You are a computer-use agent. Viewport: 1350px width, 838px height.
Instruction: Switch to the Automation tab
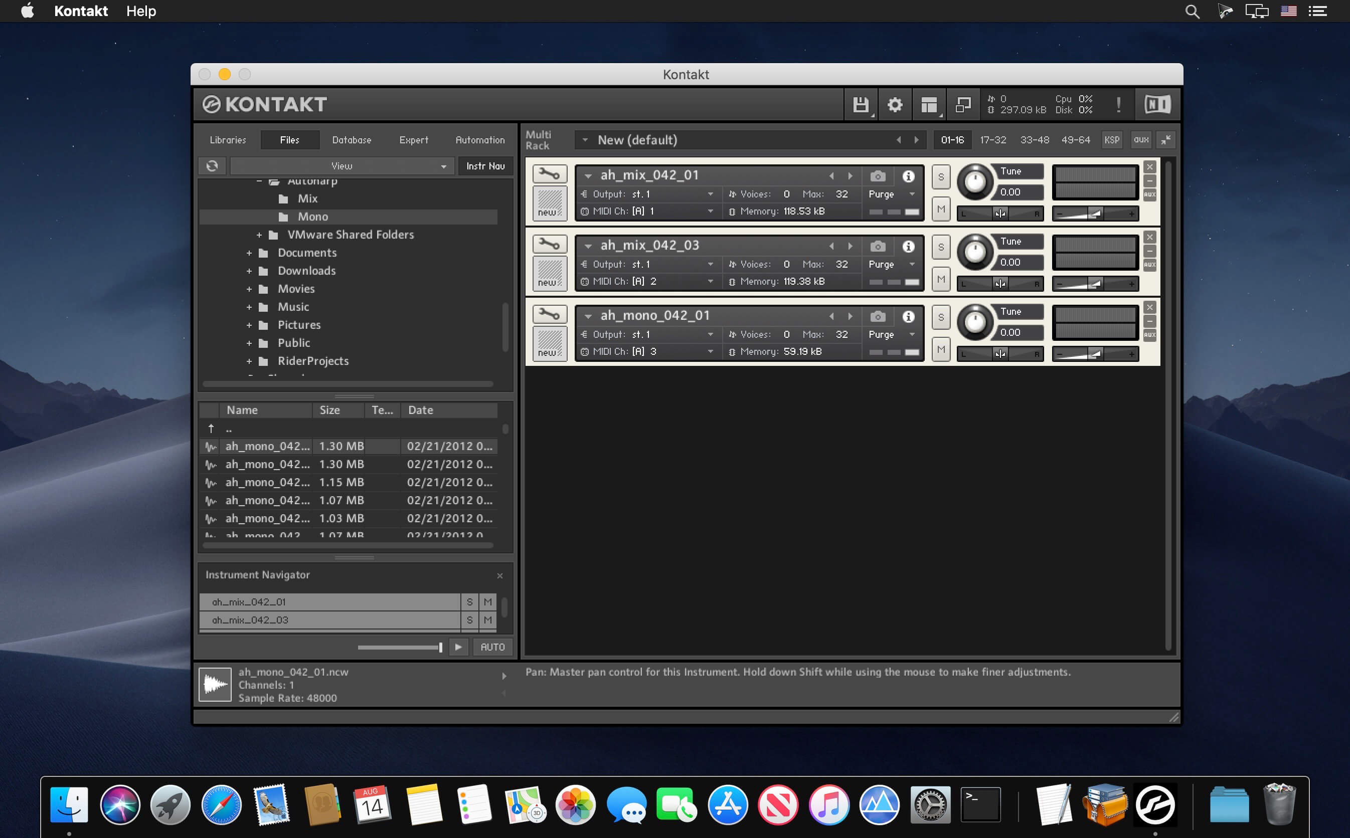pos(480,140)
